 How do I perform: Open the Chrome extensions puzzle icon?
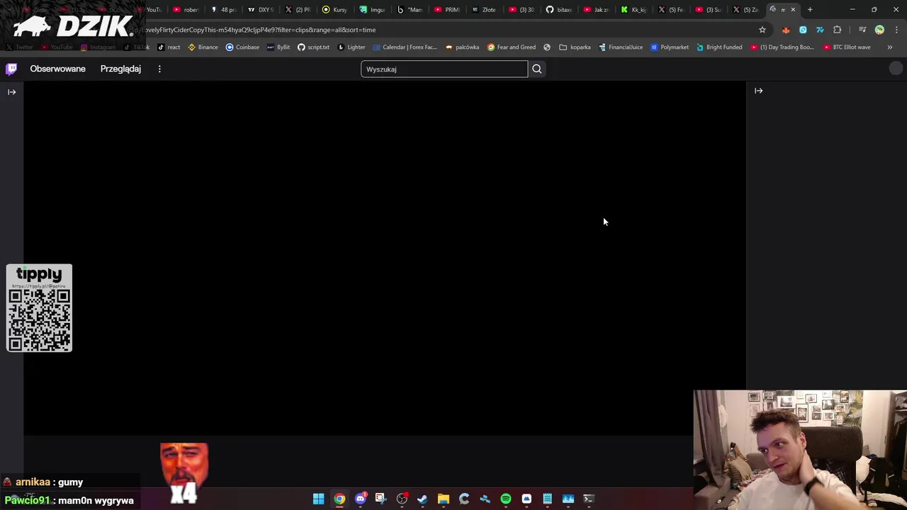(837, 30)
